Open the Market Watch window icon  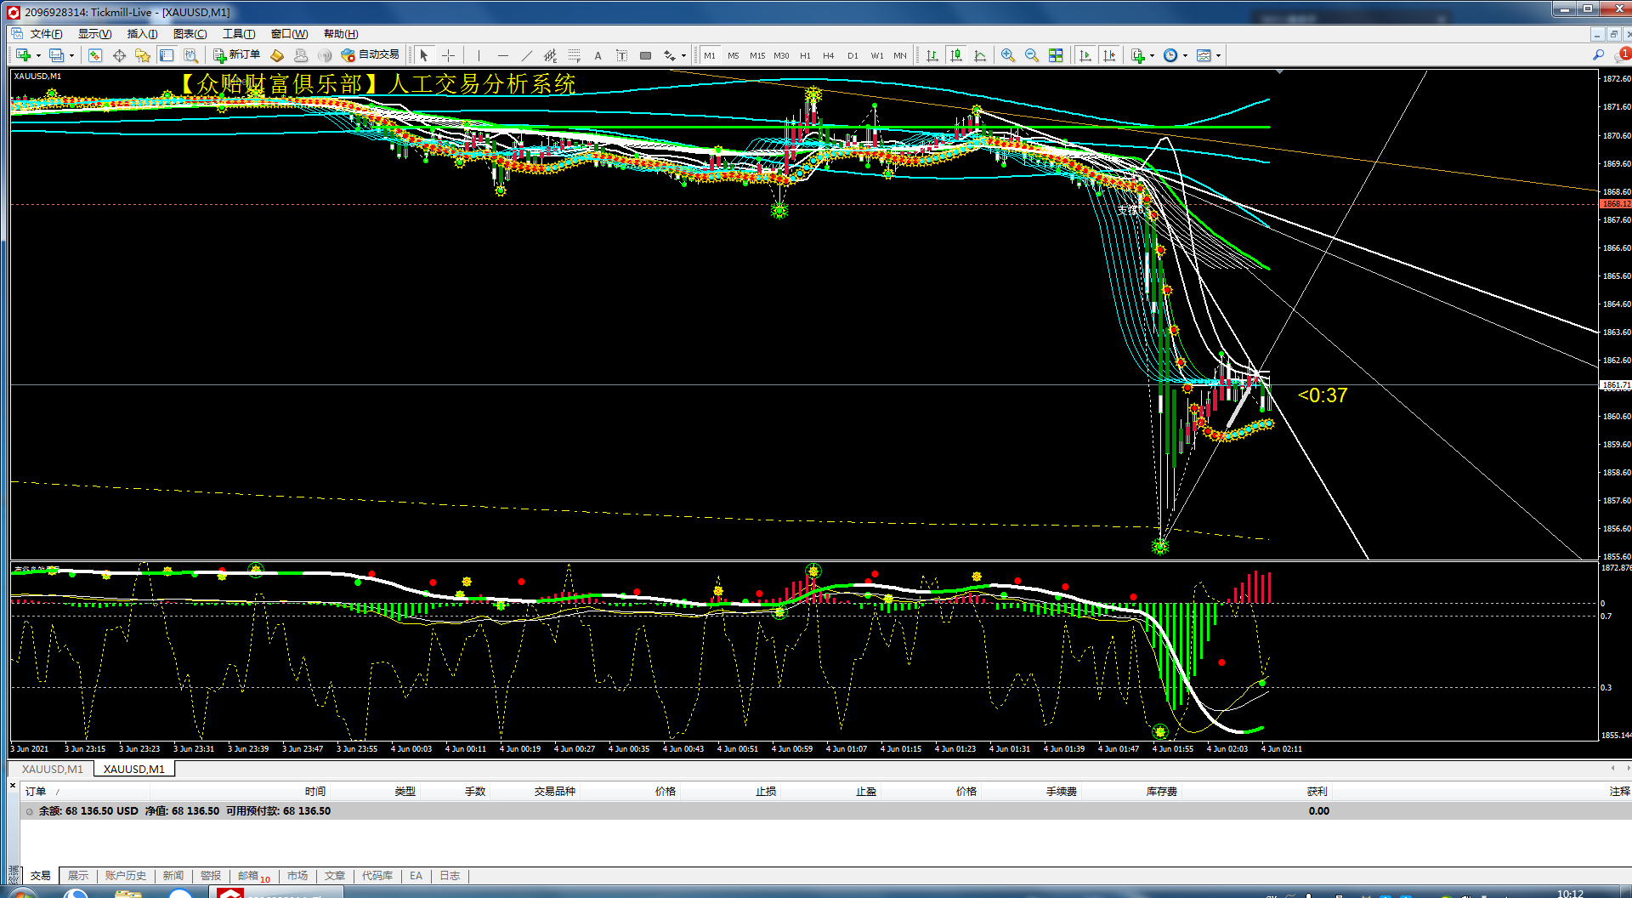pyautogui.click(x=95, y=55)
